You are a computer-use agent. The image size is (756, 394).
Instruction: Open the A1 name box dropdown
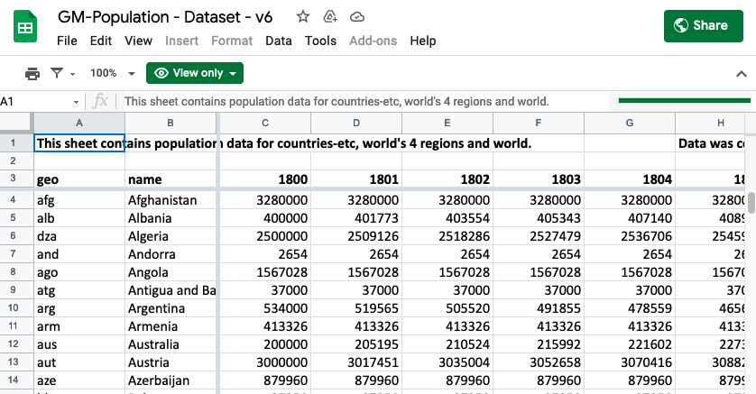(76, 102)
